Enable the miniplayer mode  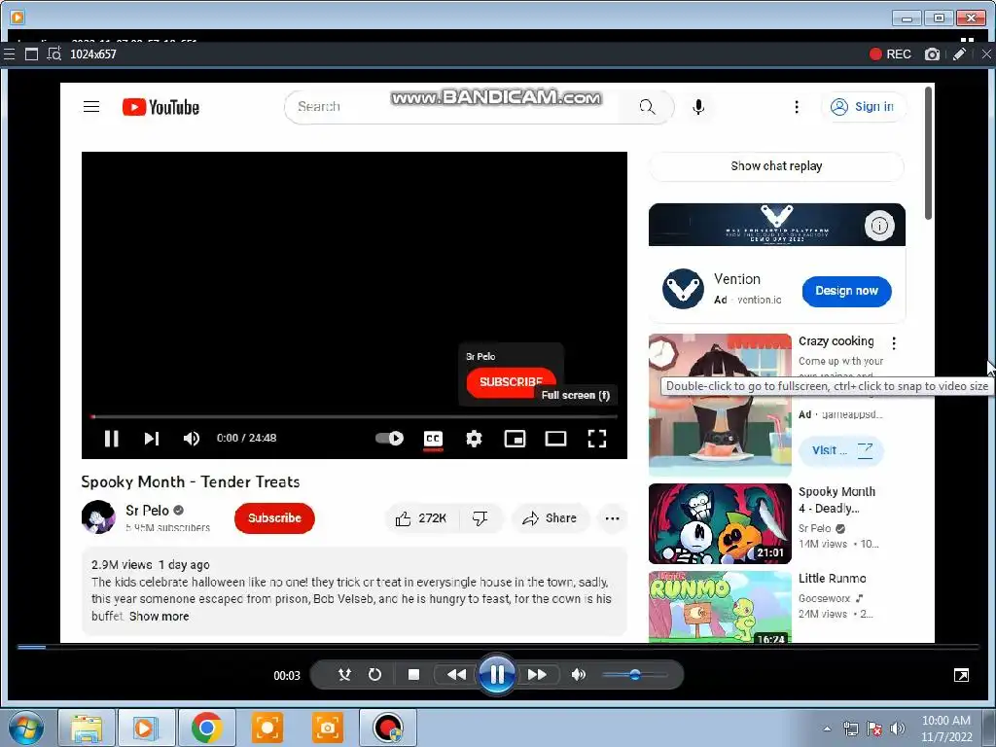click(x=515, y=439)
